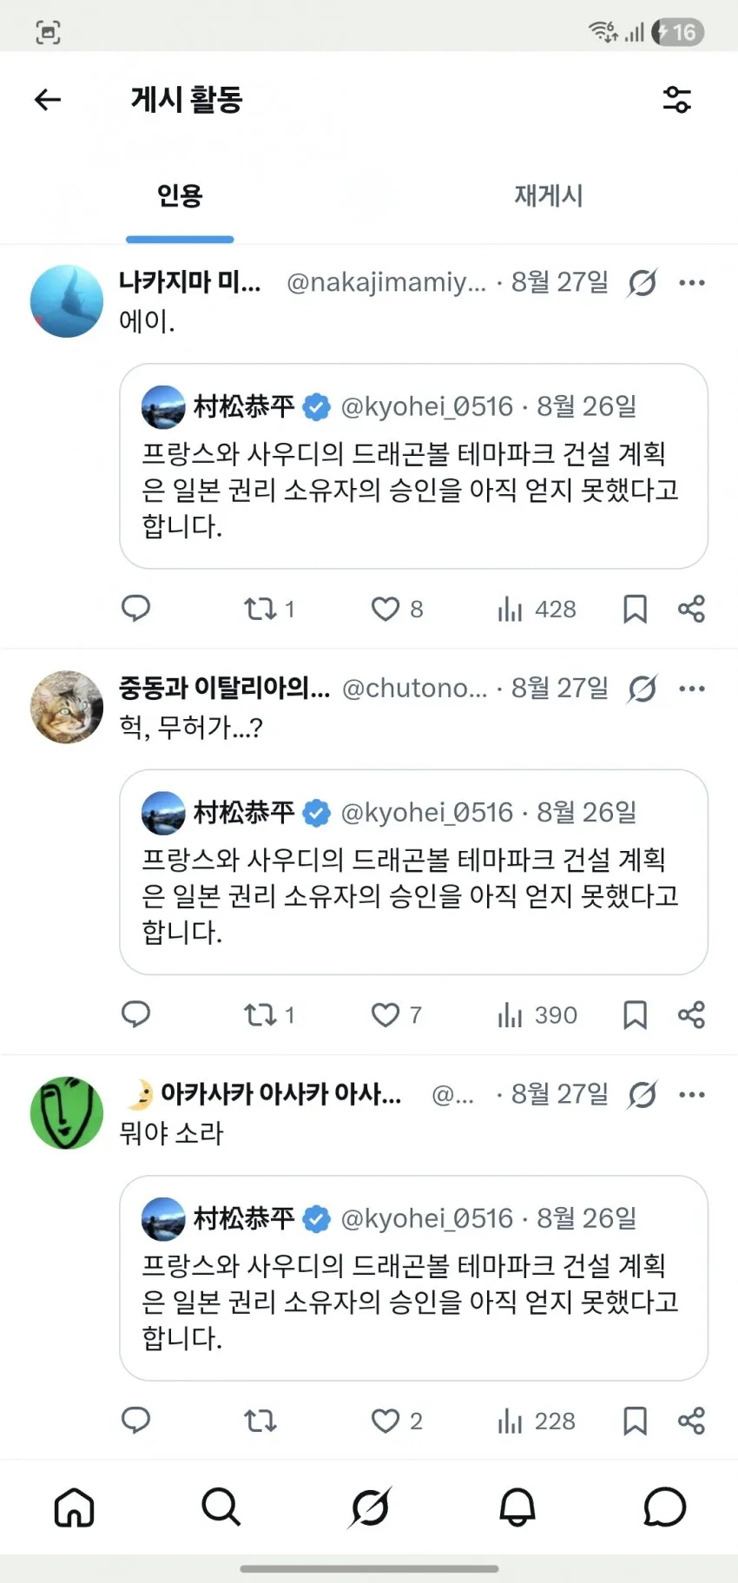Repost the post with 228 views
The height and width of the screenshot is (1583, 738).
(260, 1421)
